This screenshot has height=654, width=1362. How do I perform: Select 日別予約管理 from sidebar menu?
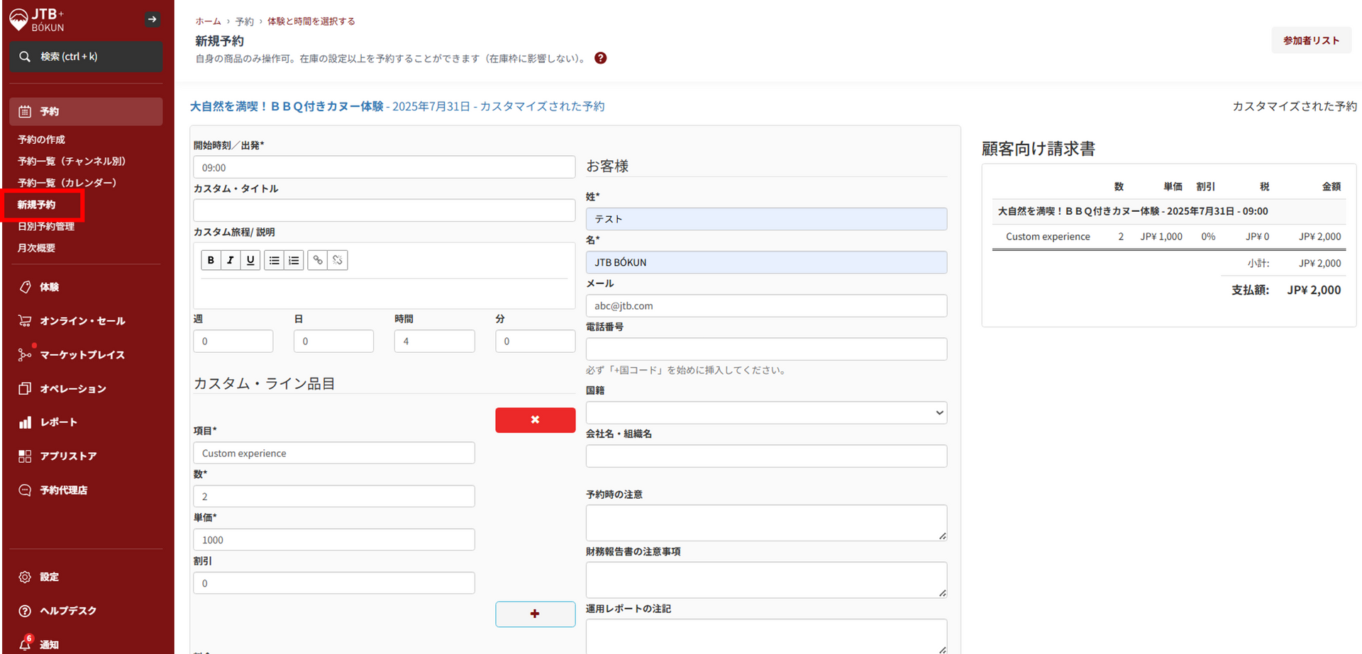pyautogui.click(x=46, y=226)
